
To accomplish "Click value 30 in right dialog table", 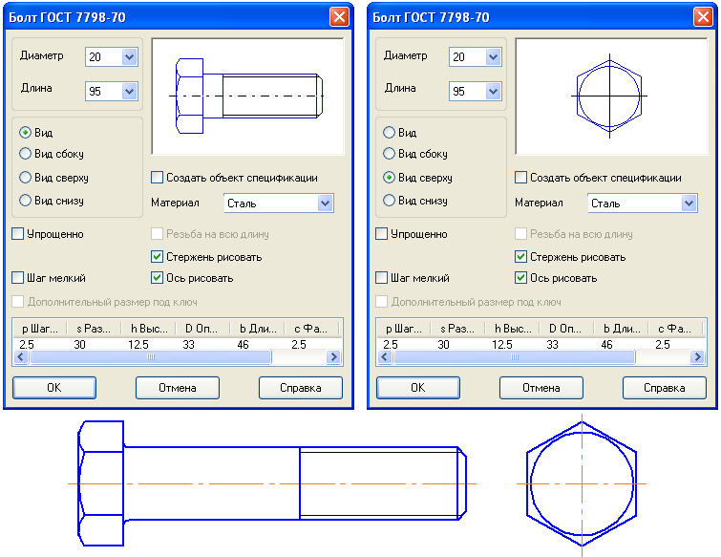I will pos(443,345).
